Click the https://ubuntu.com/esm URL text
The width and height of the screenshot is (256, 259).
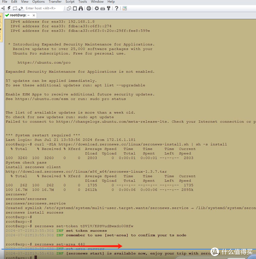click(x=42, y=99)
